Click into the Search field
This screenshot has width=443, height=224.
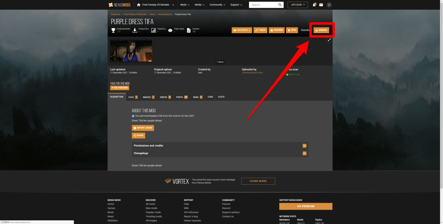[263, 5]
